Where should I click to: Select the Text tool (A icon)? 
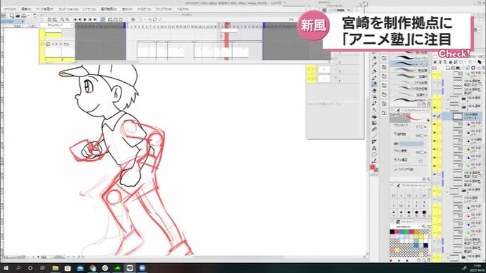point(374,149)
